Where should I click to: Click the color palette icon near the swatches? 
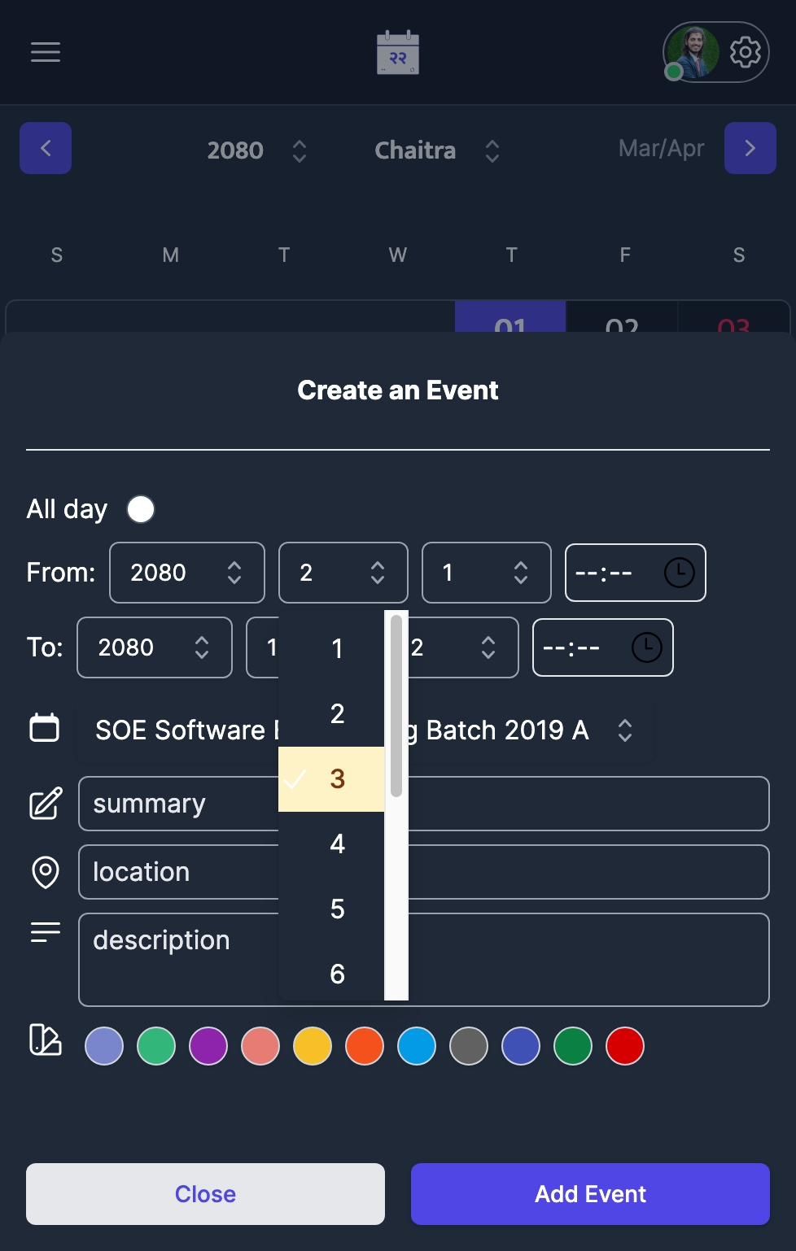[x=45, y=1041]
